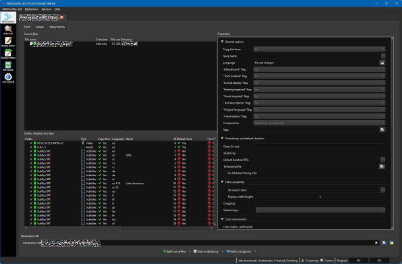Click red Default track icon of track ID 2
Viewport: 402px width, 264px height.
(x=179, y=151)
